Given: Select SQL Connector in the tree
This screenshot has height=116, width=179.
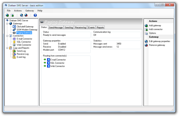Looking at the screenshot, I should (24, 42).
